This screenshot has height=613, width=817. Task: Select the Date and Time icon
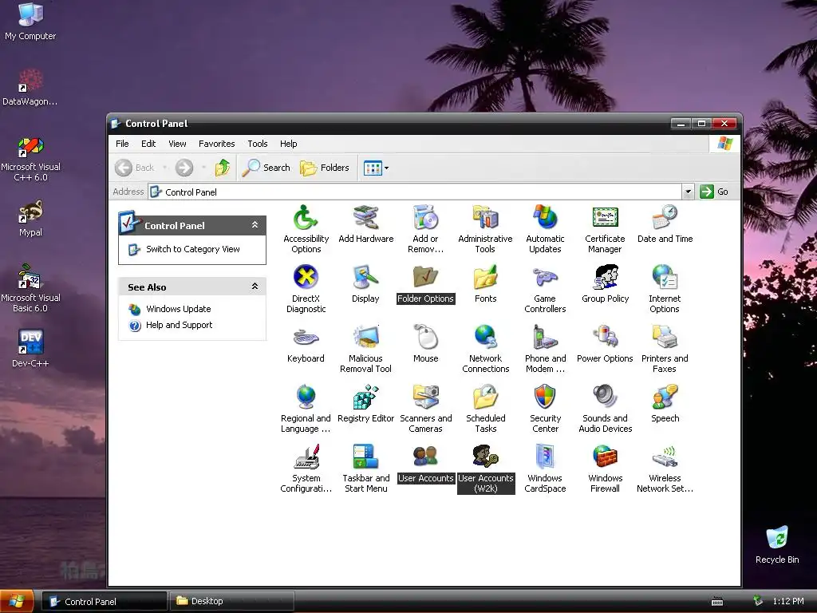665,224
